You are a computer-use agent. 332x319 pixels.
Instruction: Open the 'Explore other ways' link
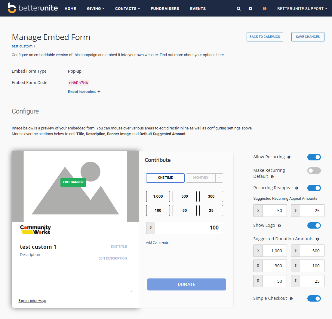coord(32,301)
